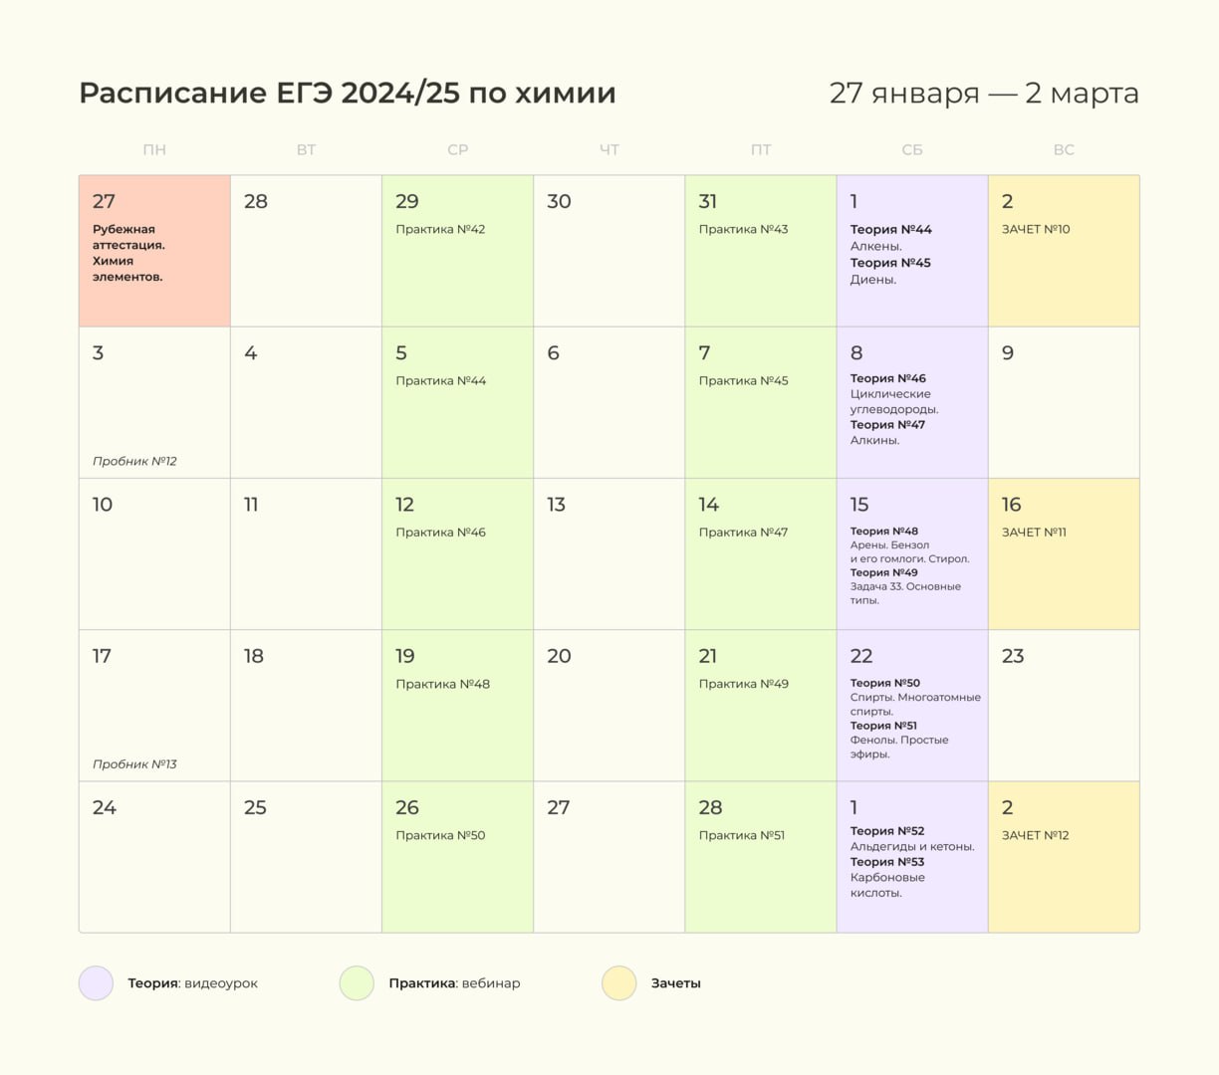Viewport: 1219px width, 1075px height.
Task: Select the Практика №45 entry
Action: [x=743, y=381]
